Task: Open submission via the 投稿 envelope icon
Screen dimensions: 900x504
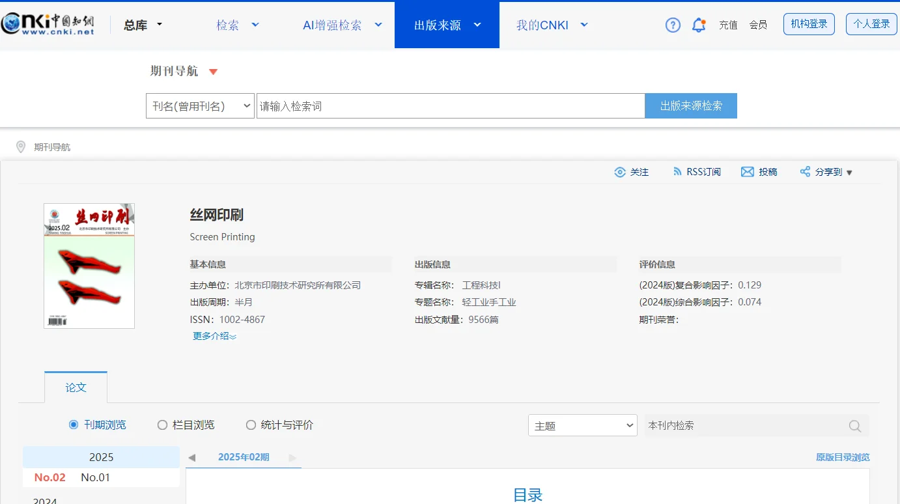Action: (747, 171)
